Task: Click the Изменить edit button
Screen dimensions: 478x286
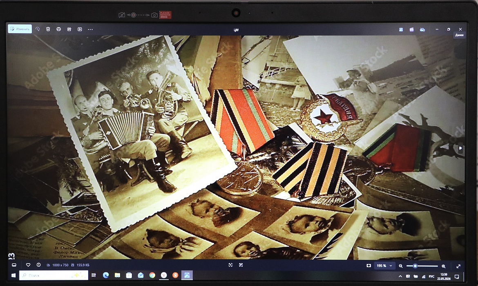Action: [20, 29]
